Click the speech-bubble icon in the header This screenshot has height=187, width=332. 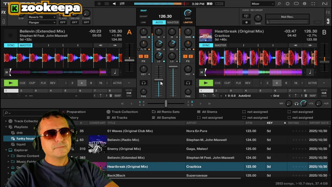point(296,4)
